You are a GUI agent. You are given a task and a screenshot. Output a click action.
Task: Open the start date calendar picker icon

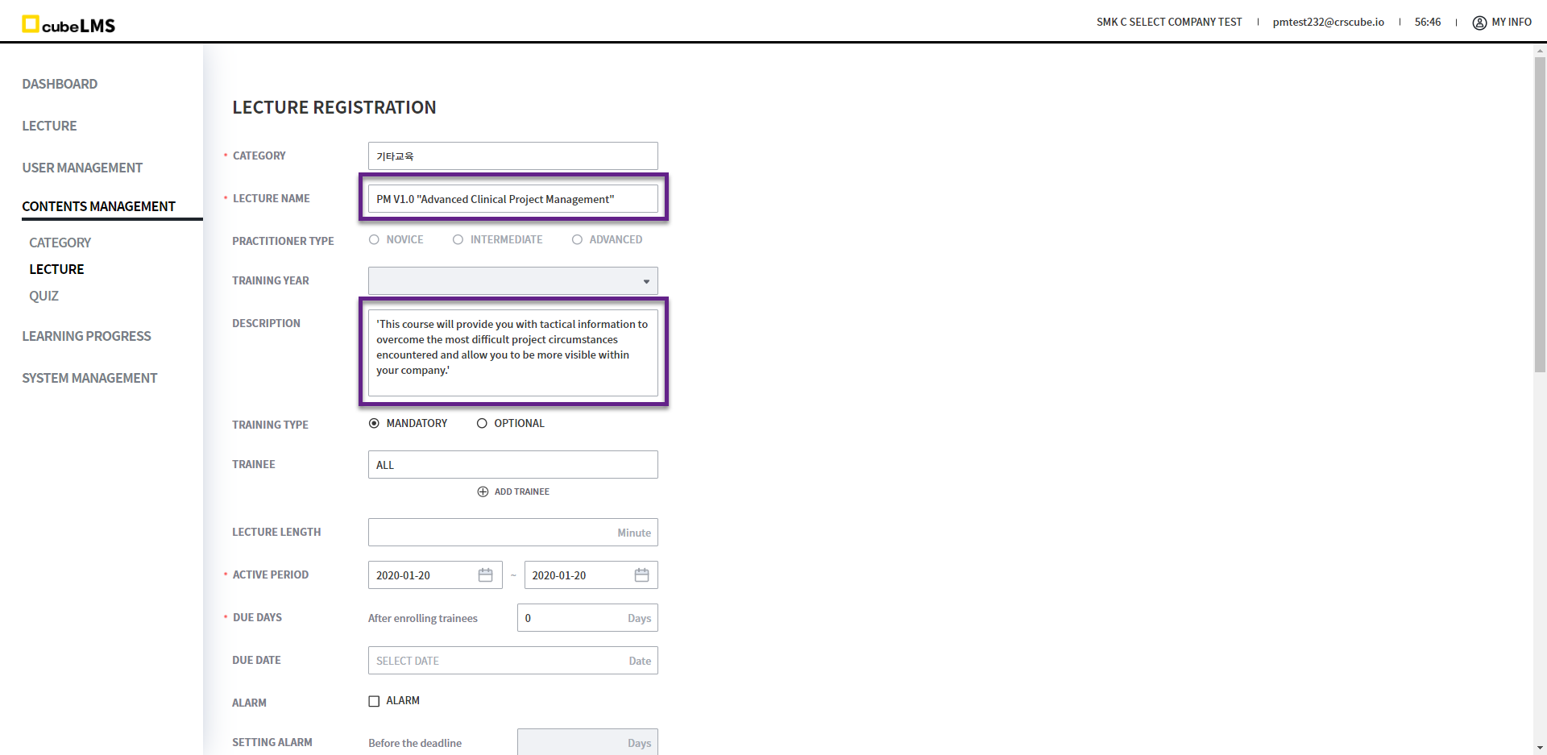tap(485, 575)
